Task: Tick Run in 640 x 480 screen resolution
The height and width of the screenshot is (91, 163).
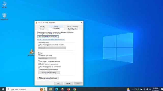Action: click(x=39, y=61)
